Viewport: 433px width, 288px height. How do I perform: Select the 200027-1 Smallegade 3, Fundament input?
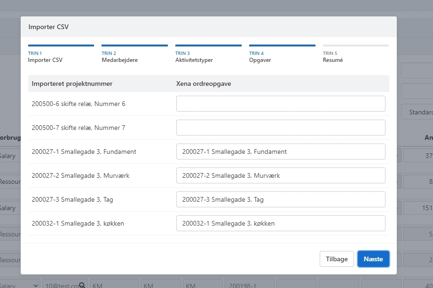click(281, 152)
